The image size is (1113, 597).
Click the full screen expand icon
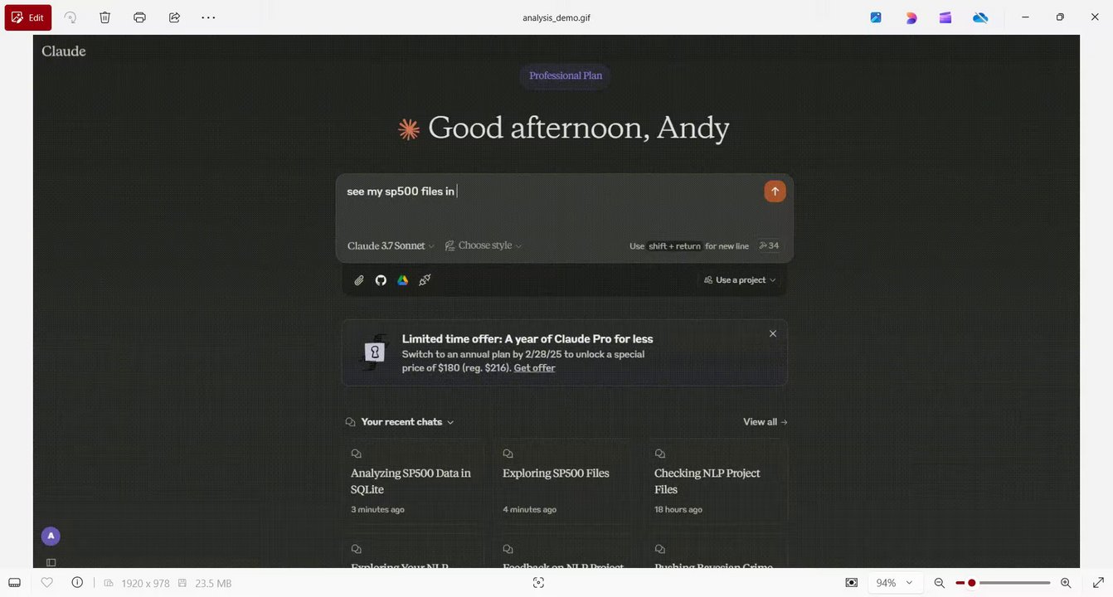coord(1098,583)
